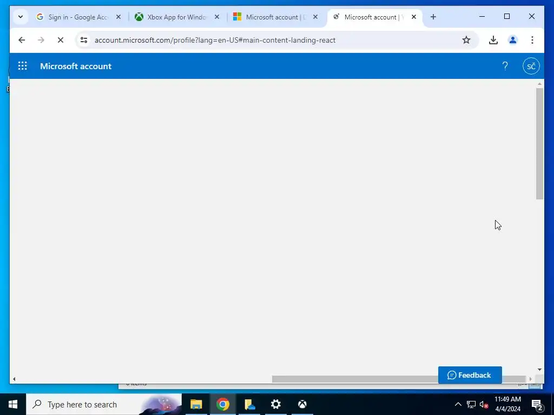Close the third Microsoft account tab
The height and width of the screenshot is (415, 554).
315,17
